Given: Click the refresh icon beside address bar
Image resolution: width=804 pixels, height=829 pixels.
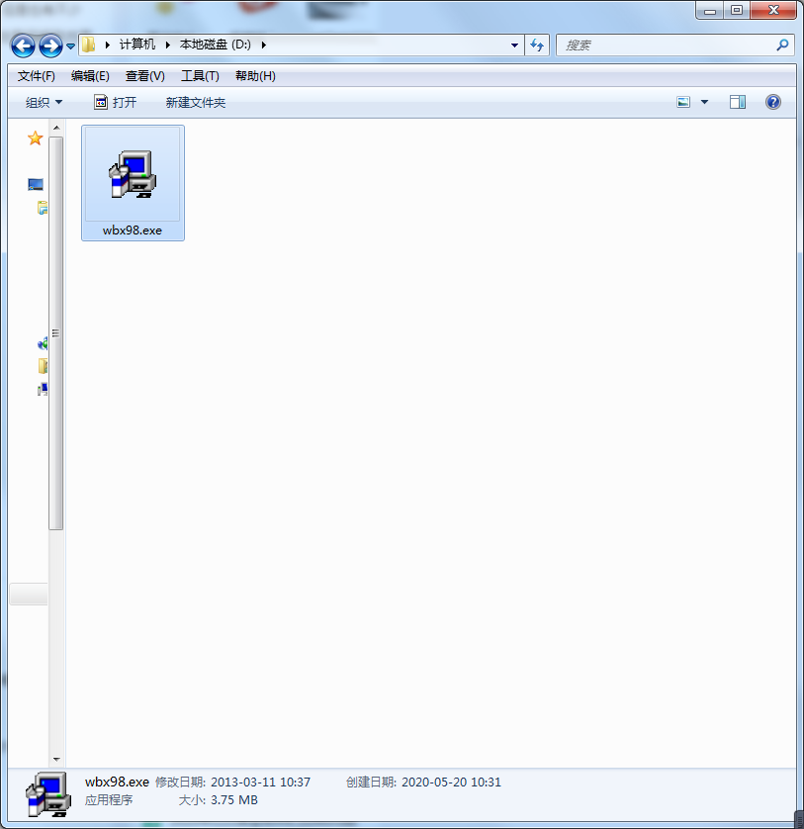Looking at the screenshot, I should click(x=535, y=45).
